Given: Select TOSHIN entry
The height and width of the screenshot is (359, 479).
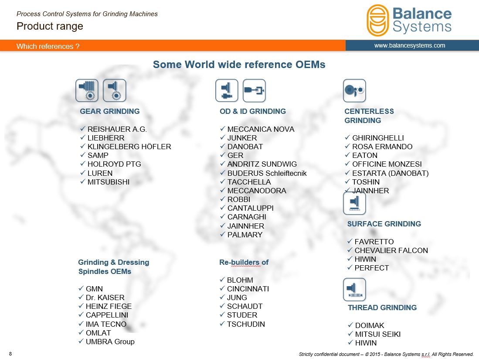Looking at the screenshot, I should tap(366, 182).
